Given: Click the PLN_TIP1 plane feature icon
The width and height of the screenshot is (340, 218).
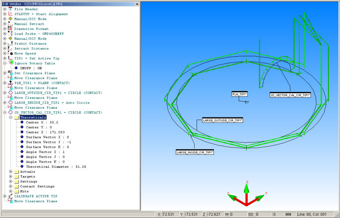Looking at the screenshot, I should click(x=10, y=83).
